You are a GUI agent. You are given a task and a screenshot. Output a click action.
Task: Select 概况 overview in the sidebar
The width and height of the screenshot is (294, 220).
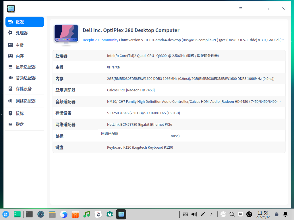[x=25, y=22]
